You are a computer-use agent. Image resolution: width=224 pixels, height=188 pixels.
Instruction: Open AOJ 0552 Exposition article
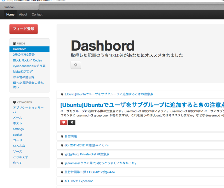[79, 181]
